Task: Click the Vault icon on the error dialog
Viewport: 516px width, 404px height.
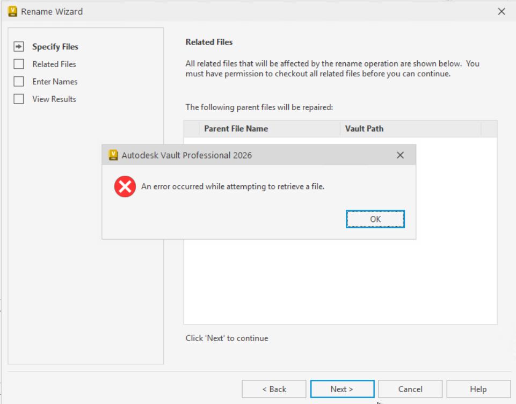Action: [x=114, y=155]
